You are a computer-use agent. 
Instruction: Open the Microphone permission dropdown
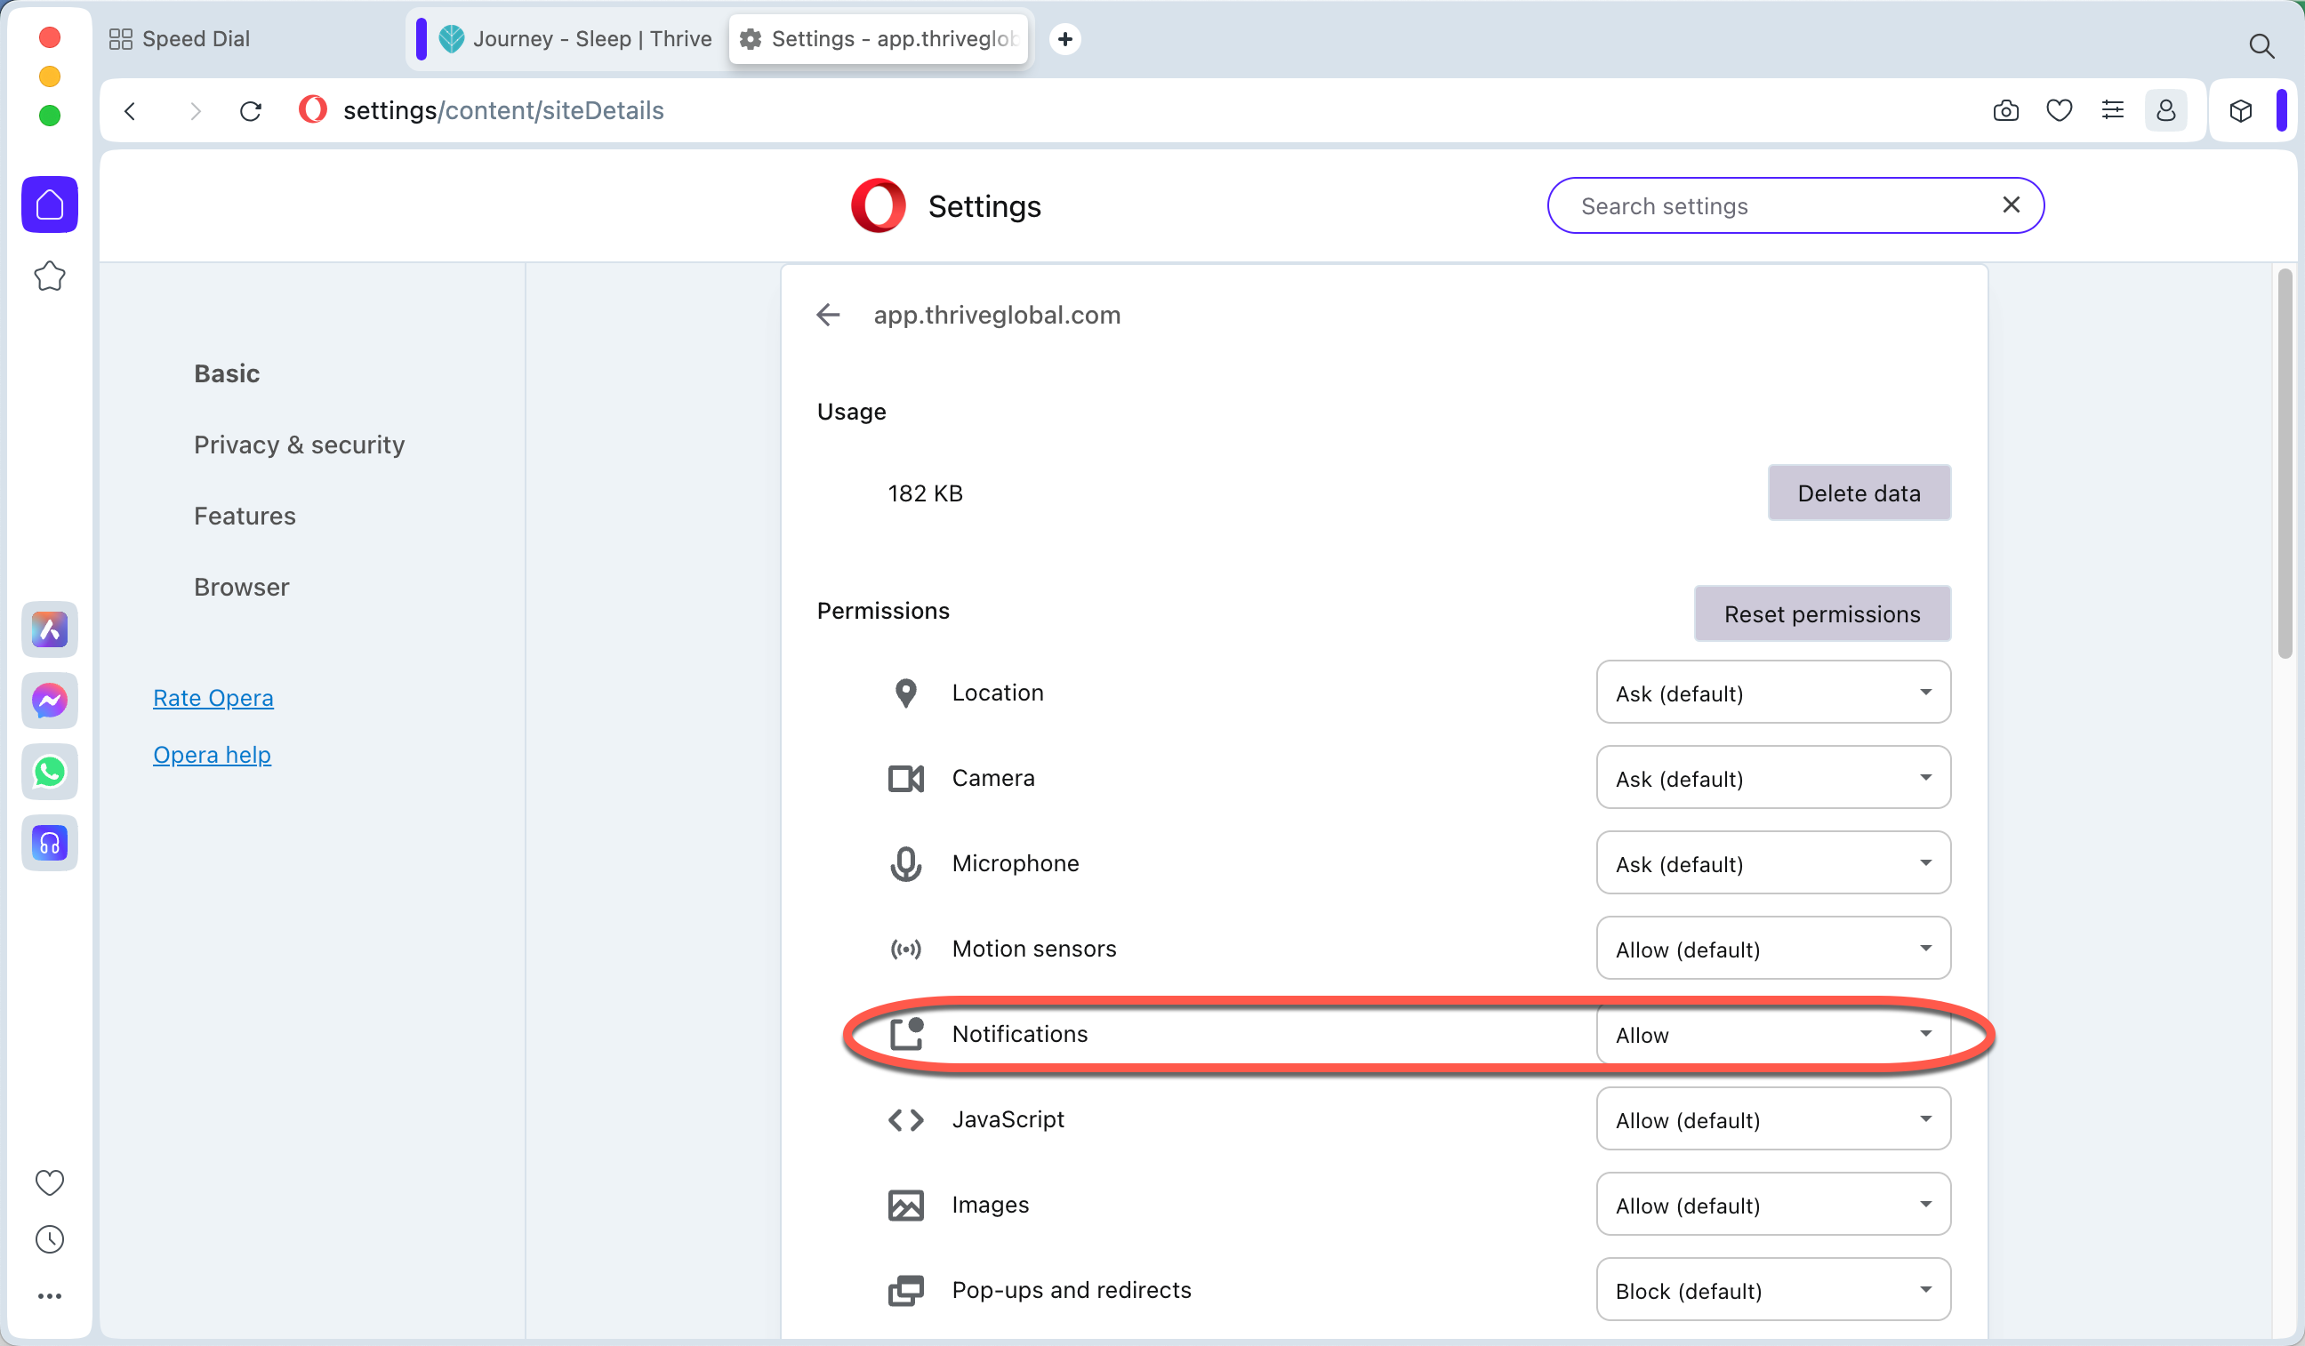coord(1772,862)
